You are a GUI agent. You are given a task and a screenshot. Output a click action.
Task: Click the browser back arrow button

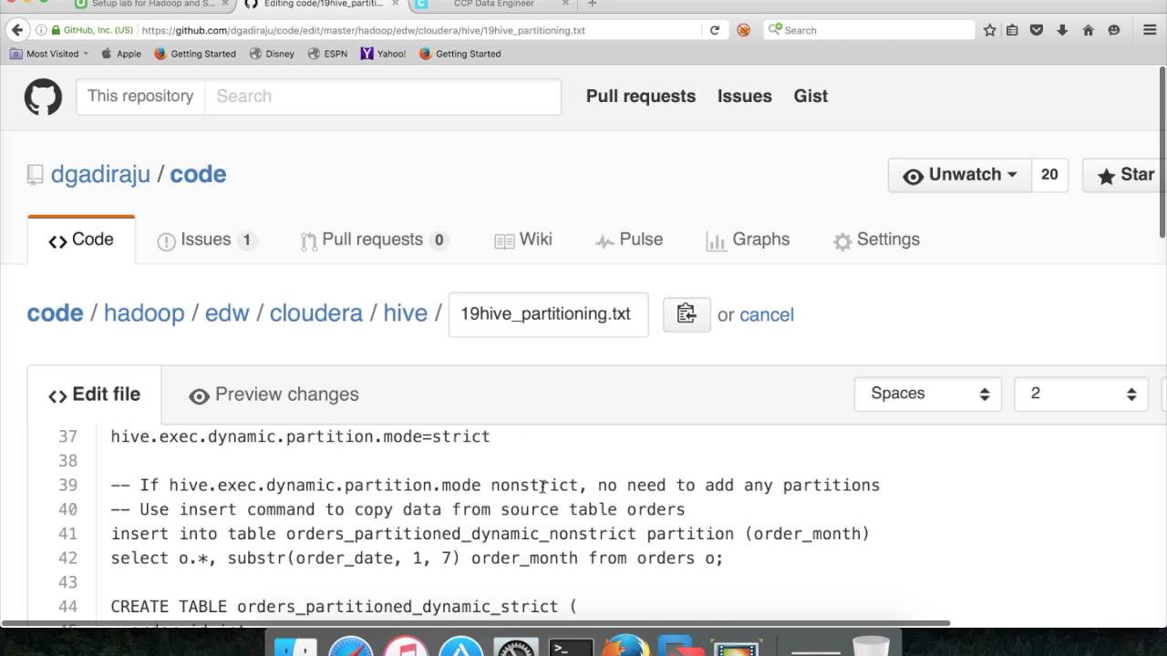[16, 30]
